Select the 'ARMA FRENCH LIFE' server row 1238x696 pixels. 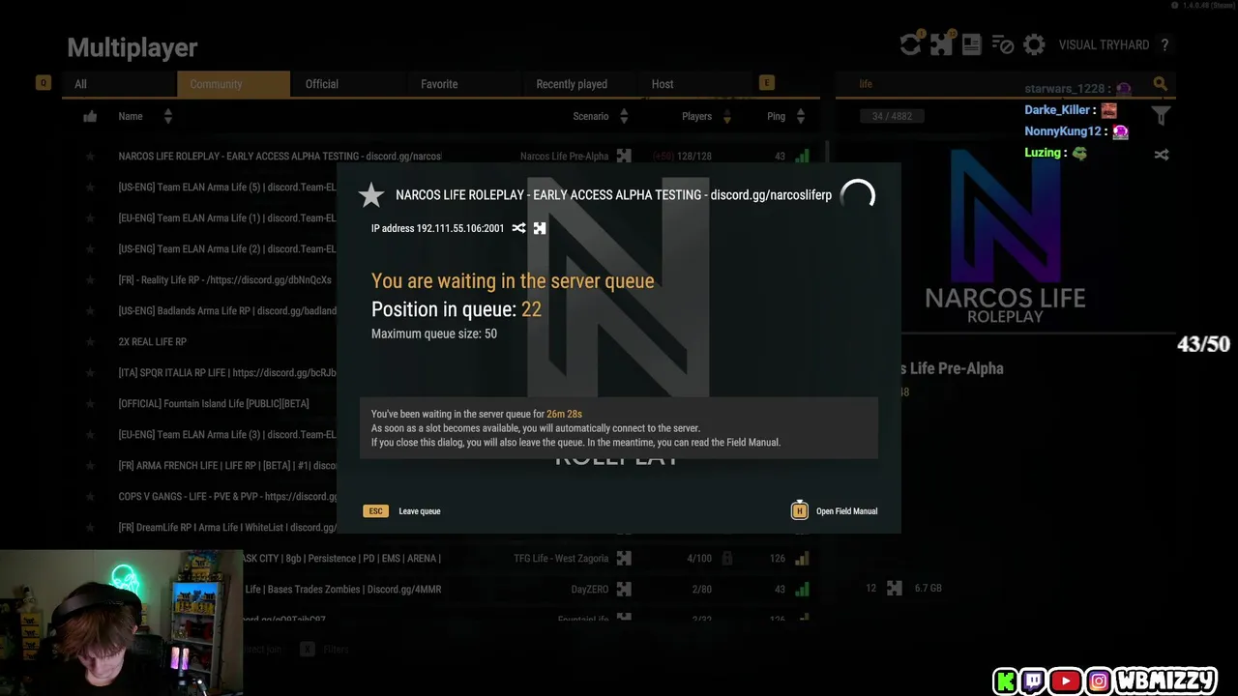pyautogui.click(x=227, y=465)
